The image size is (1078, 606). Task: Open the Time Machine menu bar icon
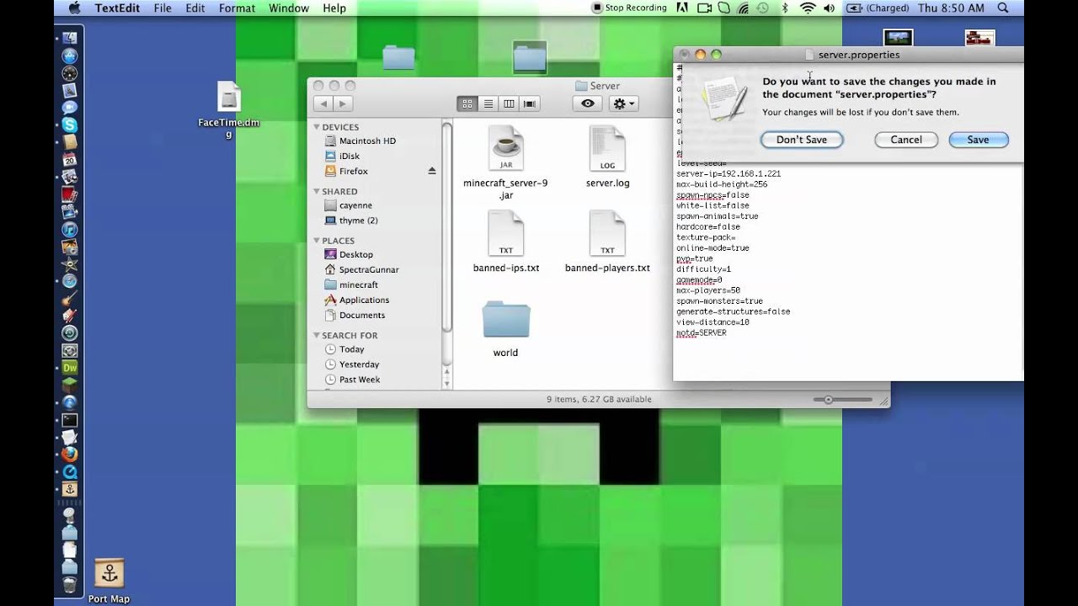[x=763, y=8]
